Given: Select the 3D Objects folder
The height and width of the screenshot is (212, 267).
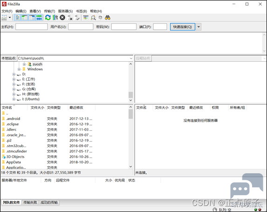Looking at the screenshot, I should point(15,157).
